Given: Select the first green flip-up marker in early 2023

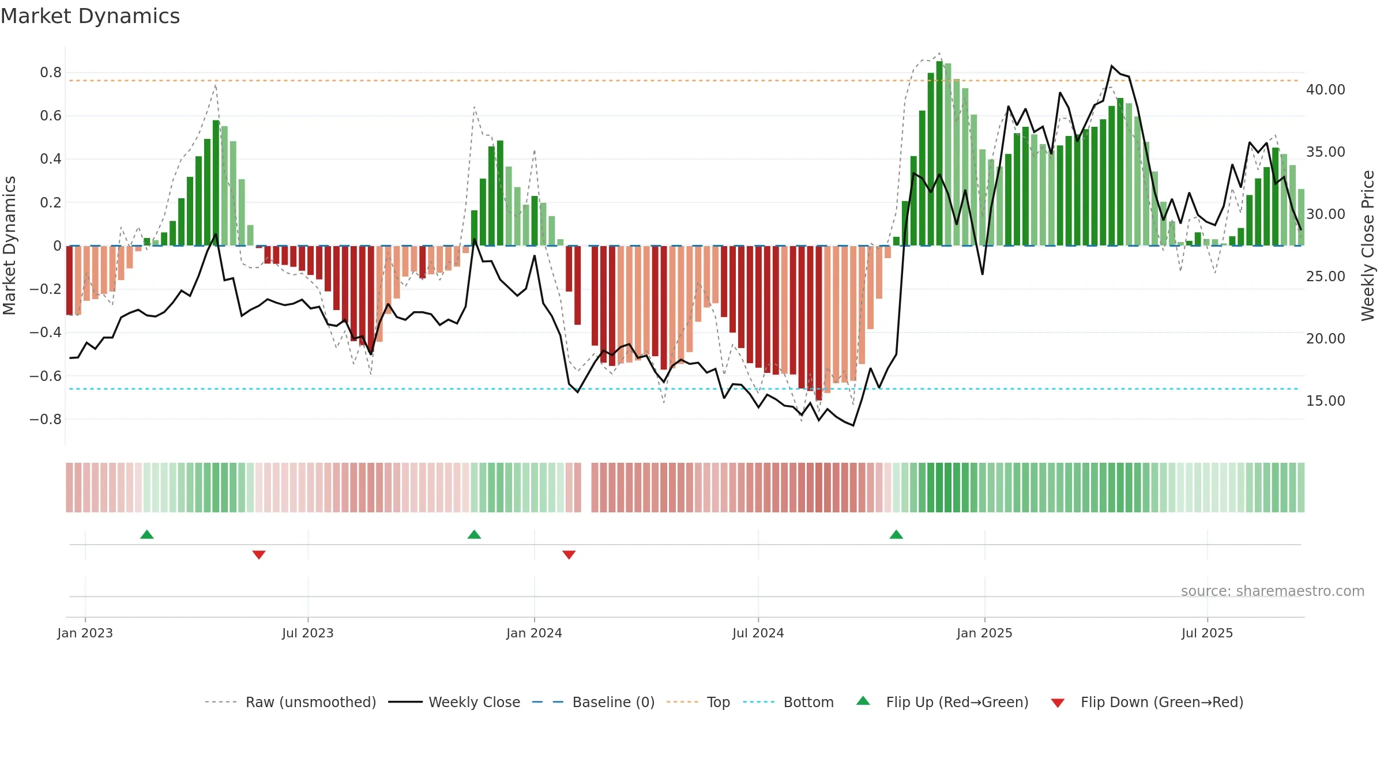Looking at the screenshot, I should click(x=147, y=534).
